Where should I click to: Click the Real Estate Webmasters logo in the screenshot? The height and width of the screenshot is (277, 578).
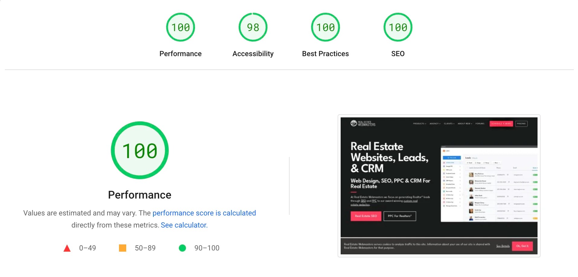tap(362, 123)
